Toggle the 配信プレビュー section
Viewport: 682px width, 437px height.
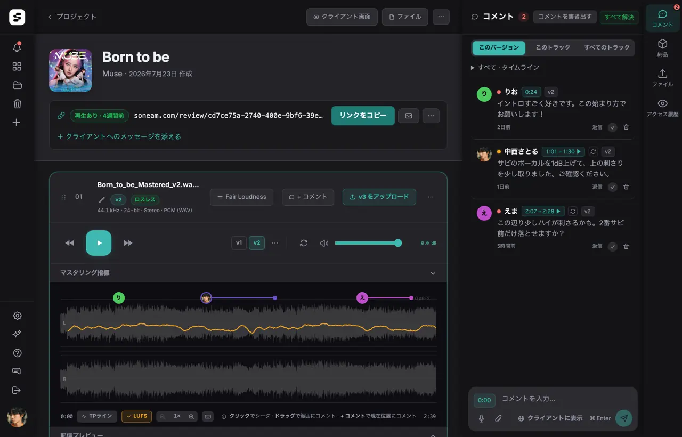pyautogui.click(x=248, y=434)
